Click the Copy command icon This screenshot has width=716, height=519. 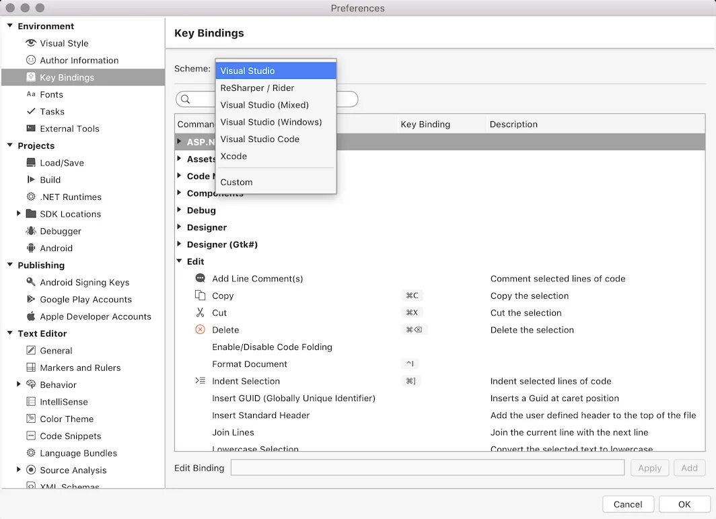200,295
